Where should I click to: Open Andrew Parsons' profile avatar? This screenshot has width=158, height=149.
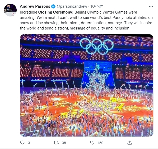(x=10, y=10)
